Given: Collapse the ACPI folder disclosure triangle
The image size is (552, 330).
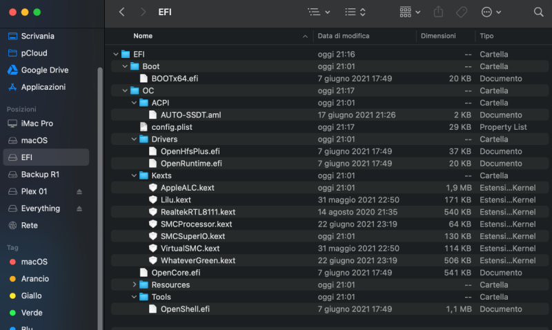Looking at the screenshot, I should coord(135,103).
